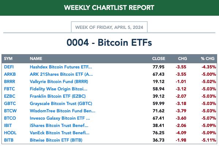Open Bitwise Bitcoin ETF (BITB) link

pyautogui.click(x=56, y=140)
